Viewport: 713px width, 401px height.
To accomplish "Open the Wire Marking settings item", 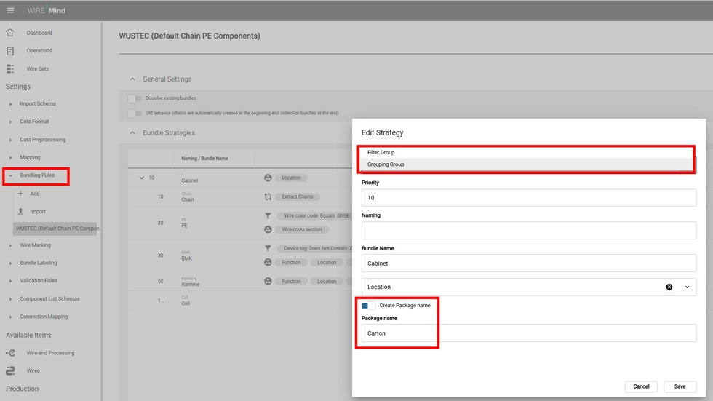I will (x=35, y=245).
